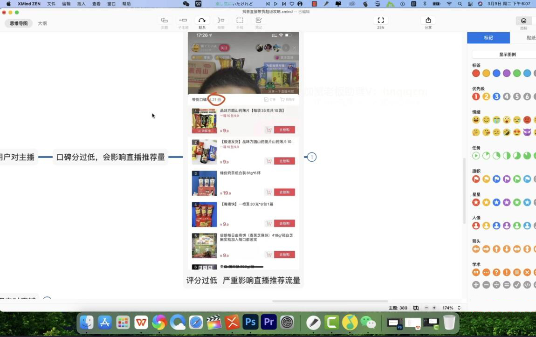The image size is (536, 337).
Task: Add the red star marker
Action: (476, 202)
